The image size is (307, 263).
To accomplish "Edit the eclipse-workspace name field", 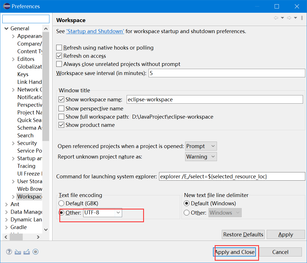I will (x=215, y=99).
